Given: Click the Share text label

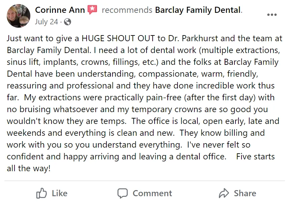Looking at the screenshot, I should 245,193.
